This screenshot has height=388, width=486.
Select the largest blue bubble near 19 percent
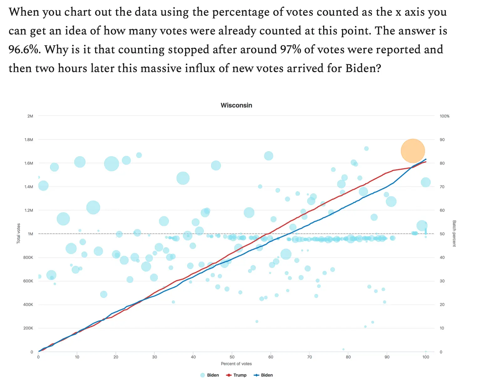(111, 164)
